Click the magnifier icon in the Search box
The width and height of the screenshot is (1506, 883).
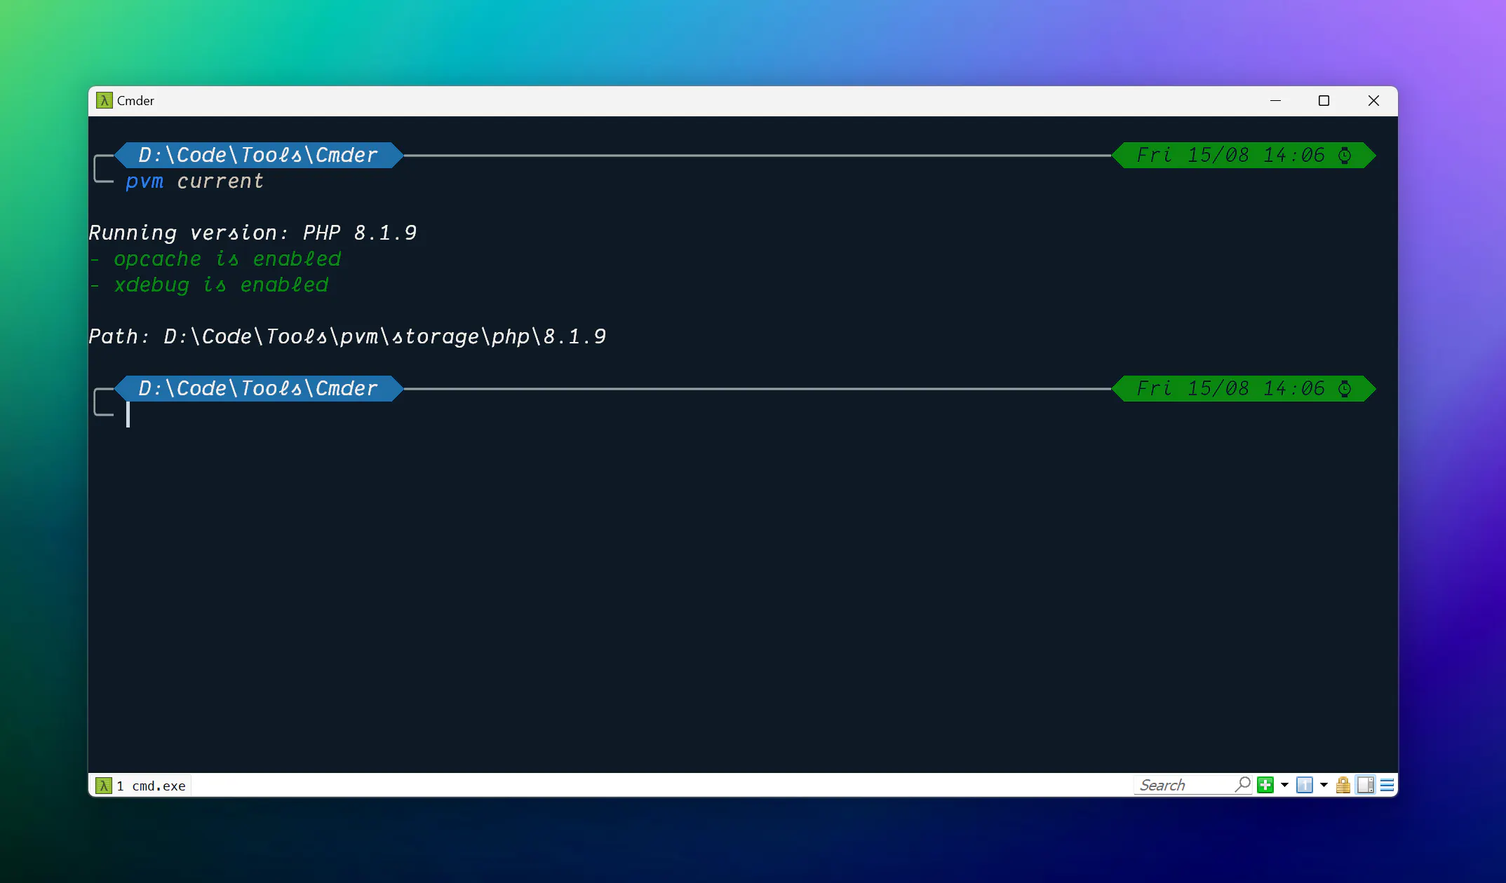pyautogui.click(x=1243, y=785)
